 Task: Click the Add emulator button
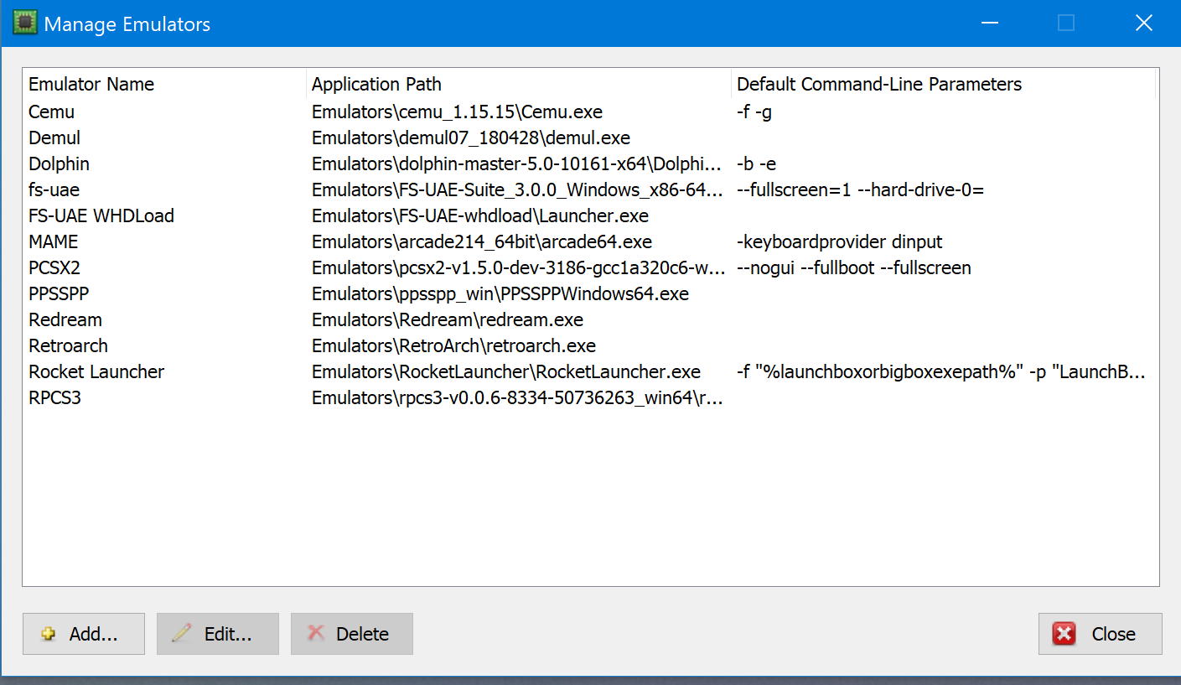pyautogui.click(x=84, y=634)
